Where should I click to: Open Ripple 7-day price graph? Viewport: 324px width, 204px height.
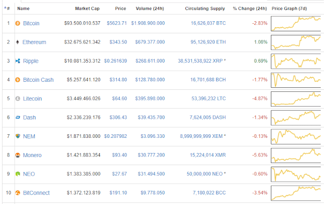[x=296, y=62]
